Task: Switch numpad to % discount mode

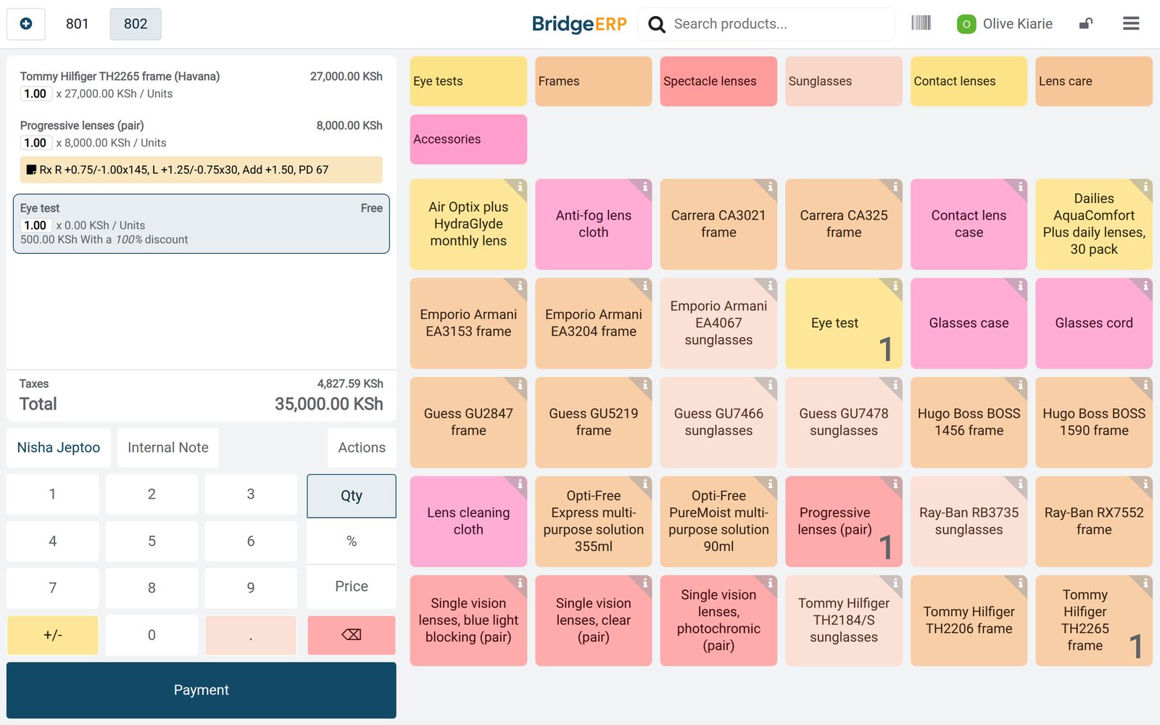Action: click(x=352, y=542)
